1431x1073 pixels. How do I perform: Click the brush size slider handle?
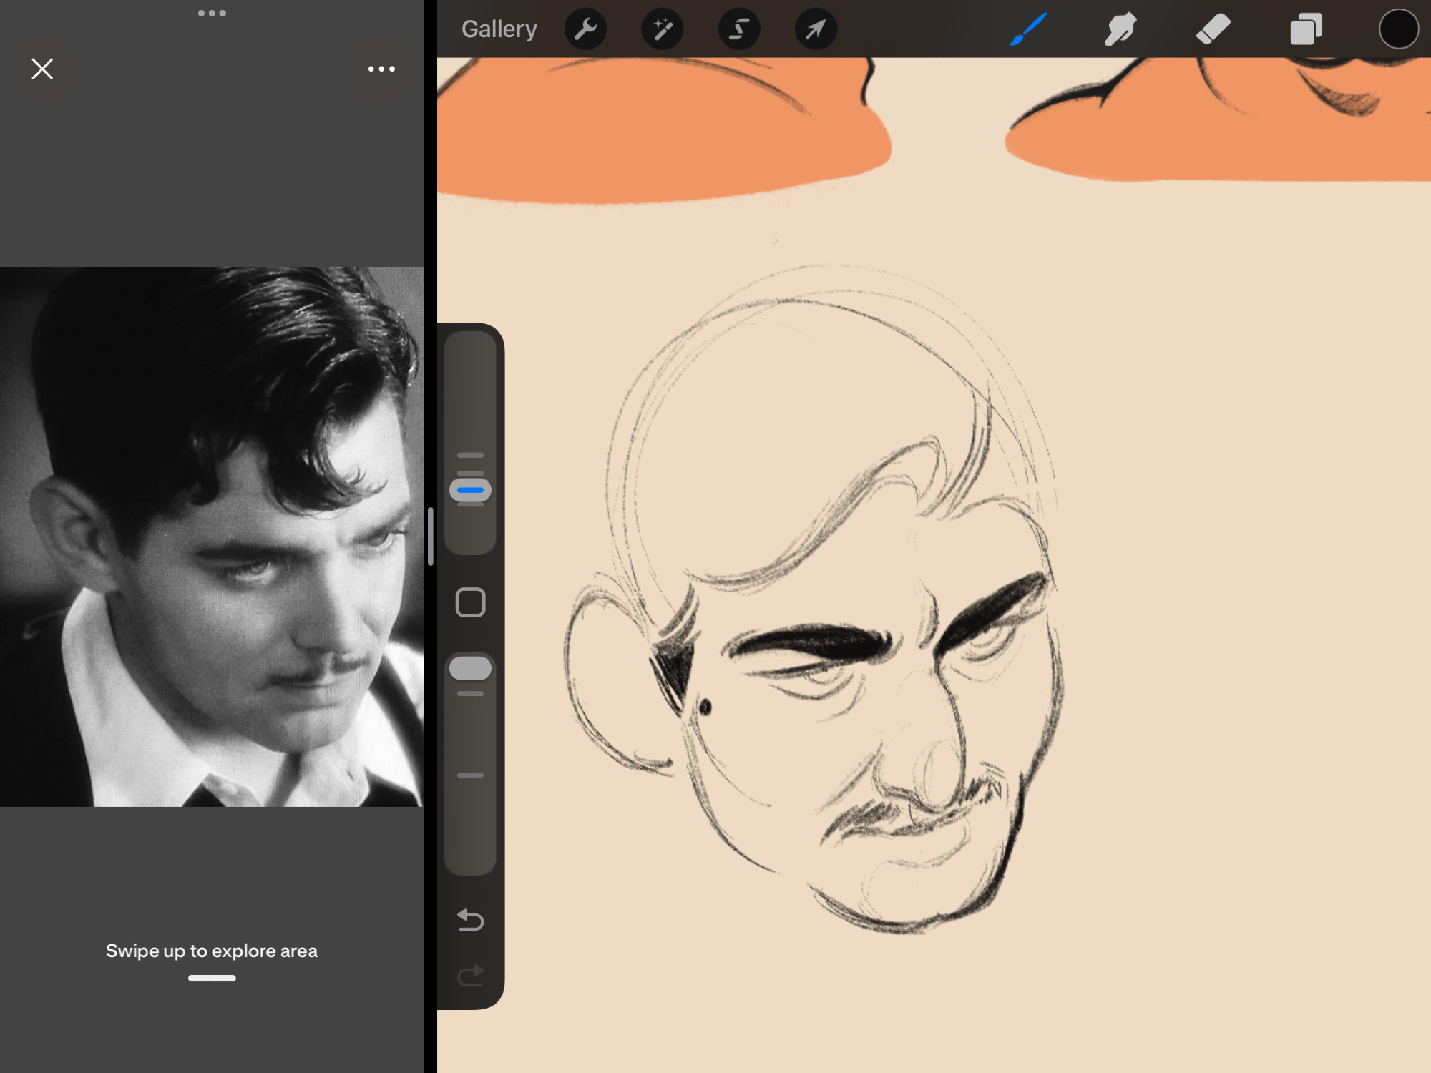pos(470,490)
